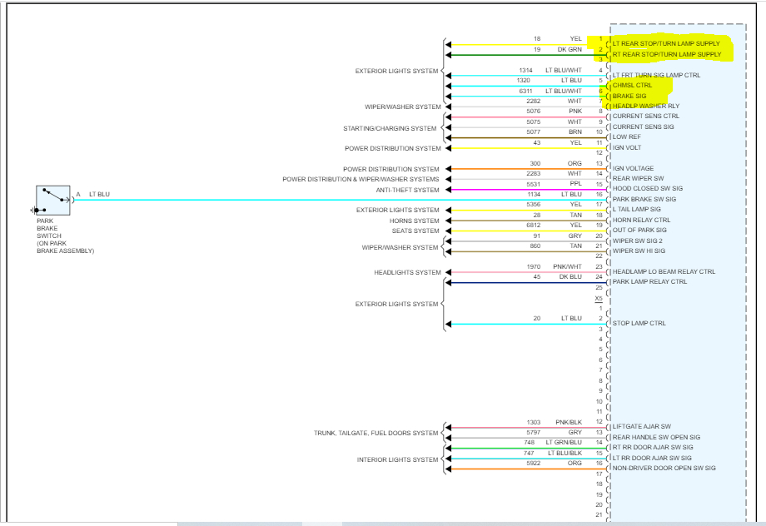Select the LIFTGATE AJAR SW pin label
This screenshot has height=526, width=766.
pos(641,426)
